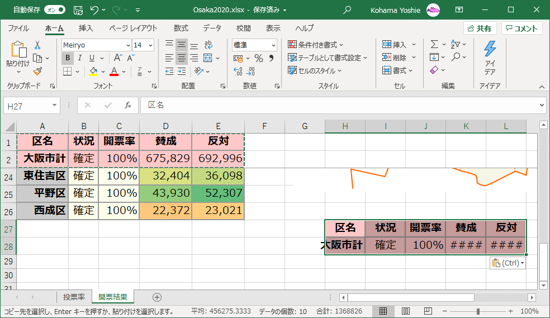Open the Name Box H27 dropdown
Viewport: 550px width, 318px height.
tap(54, 105)
